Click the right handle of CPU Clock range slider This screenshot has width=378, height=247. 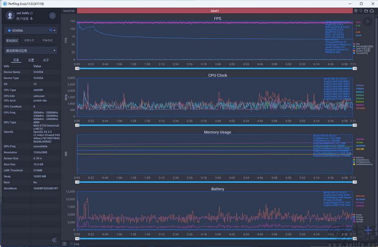[x=355, y=125]
